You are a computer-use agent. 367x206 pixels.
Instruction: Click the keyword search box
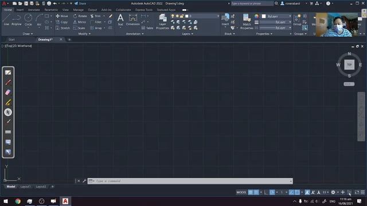click(252, 3)
